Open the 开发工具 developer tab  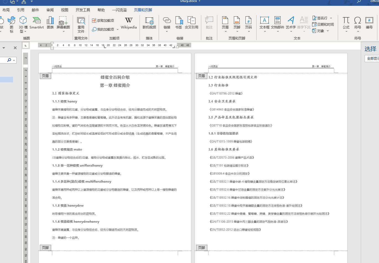(83, 10)
